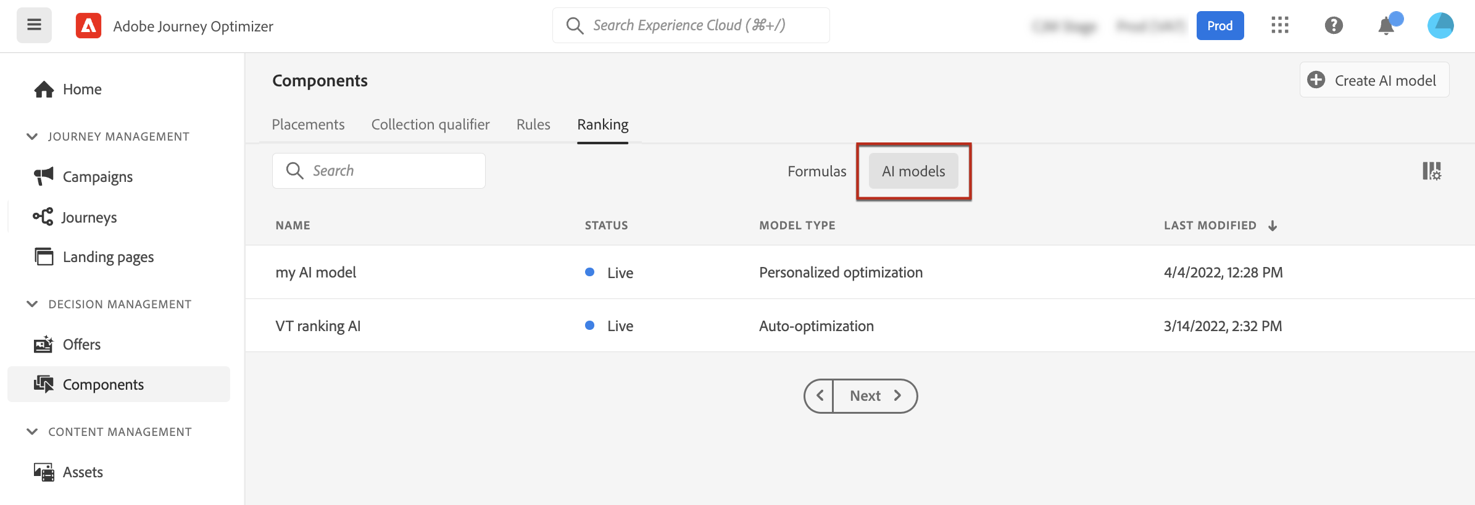Open the apps switcher grid
Viewport: 1475px width, 505px height.
[1279, 25]
